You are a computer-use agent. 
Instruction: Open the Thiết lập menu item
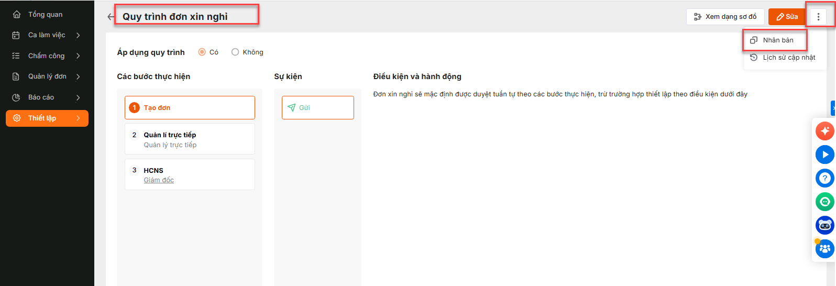pos(47,118)
